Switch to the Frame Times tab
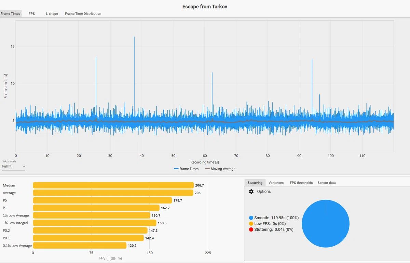This screenshot has width=410, height=263. pyautogui.click(x=11, y=14)
